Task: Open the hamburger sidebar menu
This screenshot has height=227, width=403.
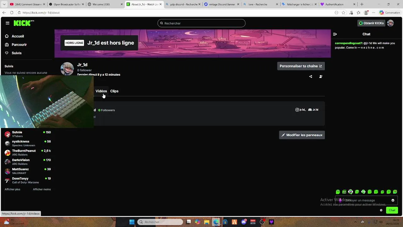Action: 8,23
